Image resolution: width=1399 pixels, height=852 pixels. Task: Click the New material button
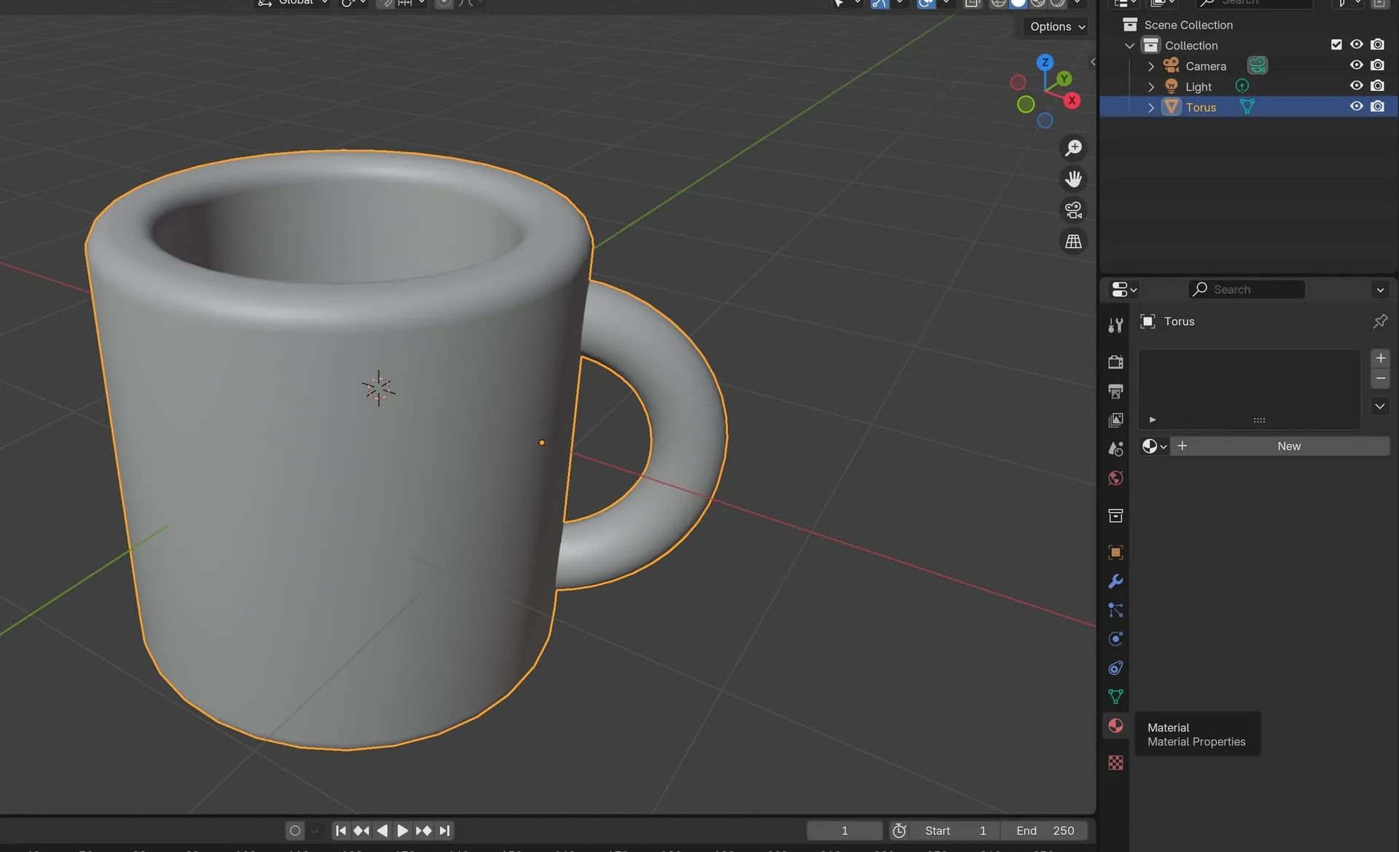[1288, 446]
